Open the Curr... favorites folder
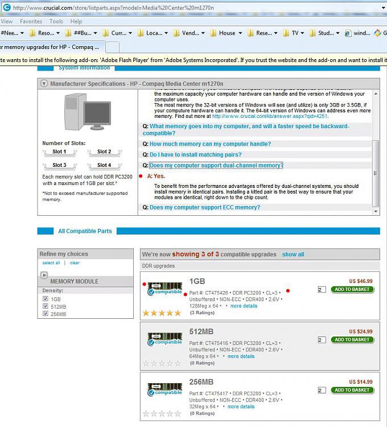Screen dimensions: 387x427 [117, 33]
